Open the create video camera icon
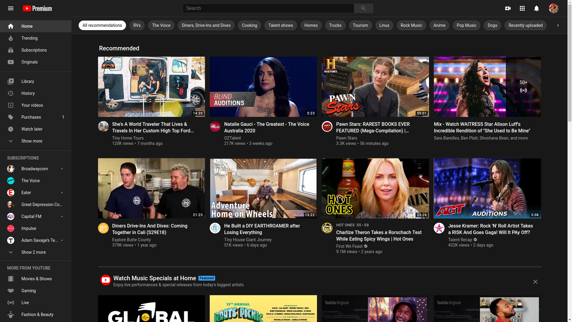572x322 pixels. pos(508,8)
